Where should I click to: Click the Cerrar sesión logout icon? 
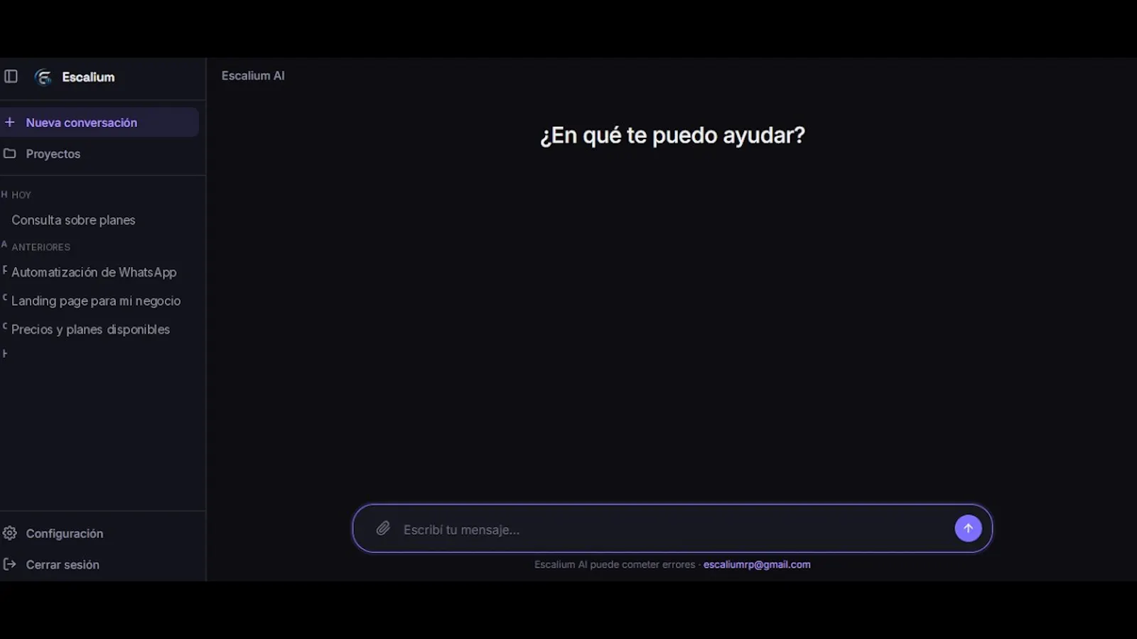10,564
